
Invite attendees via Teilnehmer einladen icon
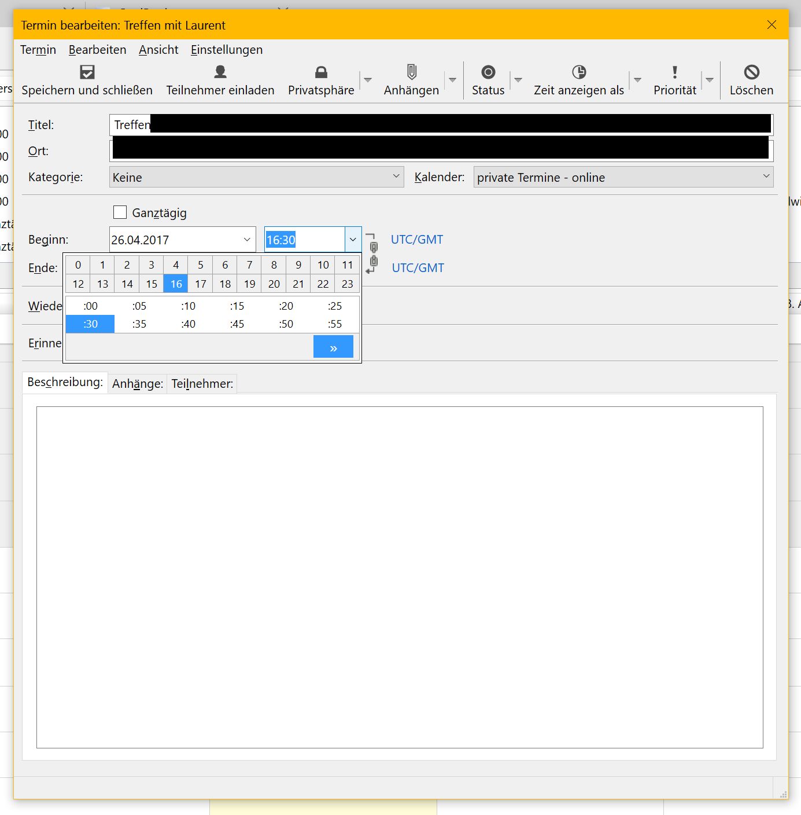(220, 72)
